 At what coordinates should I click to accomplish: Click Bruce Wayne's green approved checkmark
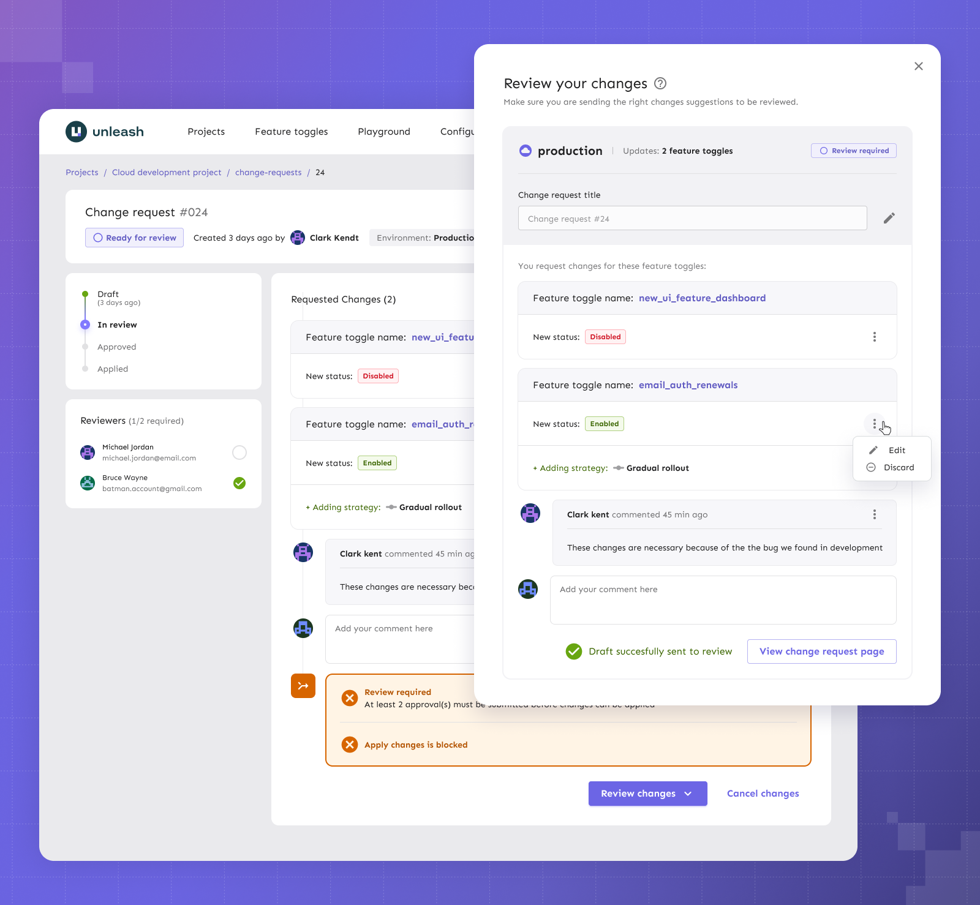tap(239, 483)
